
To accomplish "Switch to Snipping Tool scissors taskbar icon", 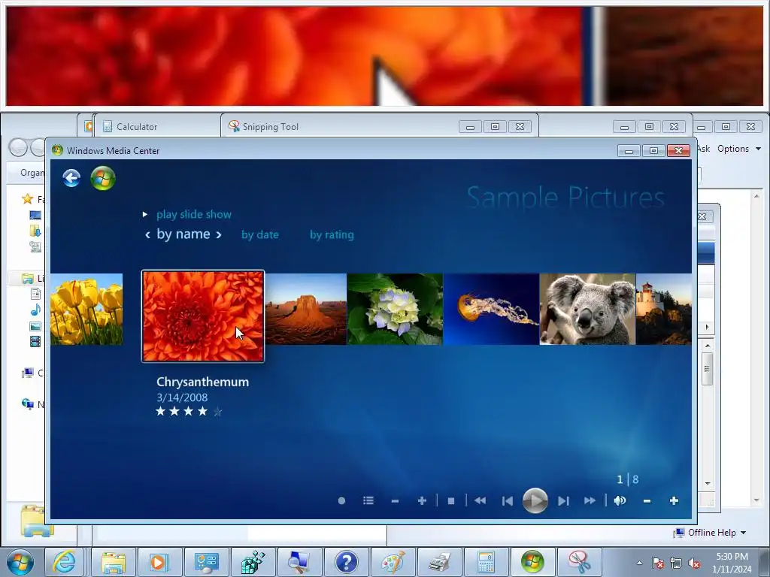I will pos(579,562).
